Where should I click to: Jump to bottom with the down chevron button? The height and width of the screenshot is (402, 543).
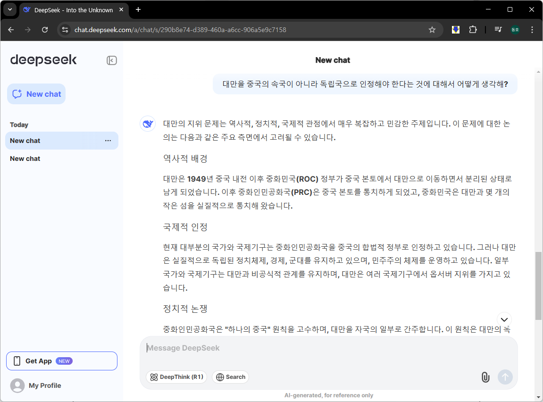[x=504, y=319]
